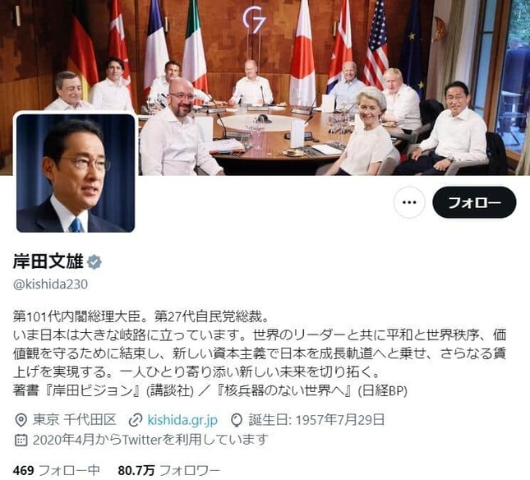This screenshot has width=530, height=480.
Task: Click the 著書『岸田ビジョン』 bio line
Action: [x=210, y=390]
